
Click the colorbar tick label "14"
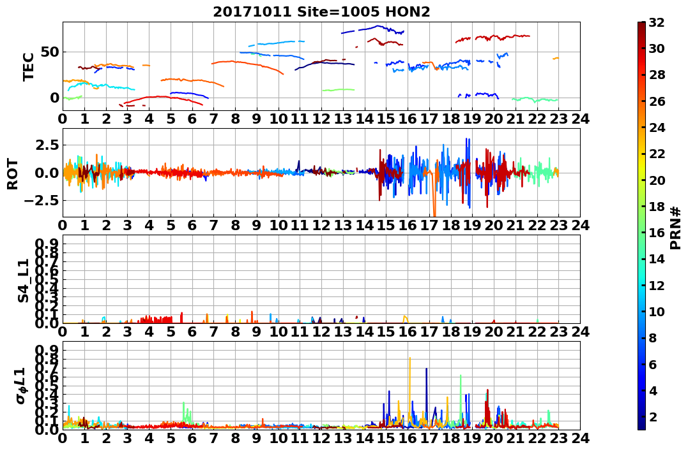pyautogui.click(x=657, y=259)
